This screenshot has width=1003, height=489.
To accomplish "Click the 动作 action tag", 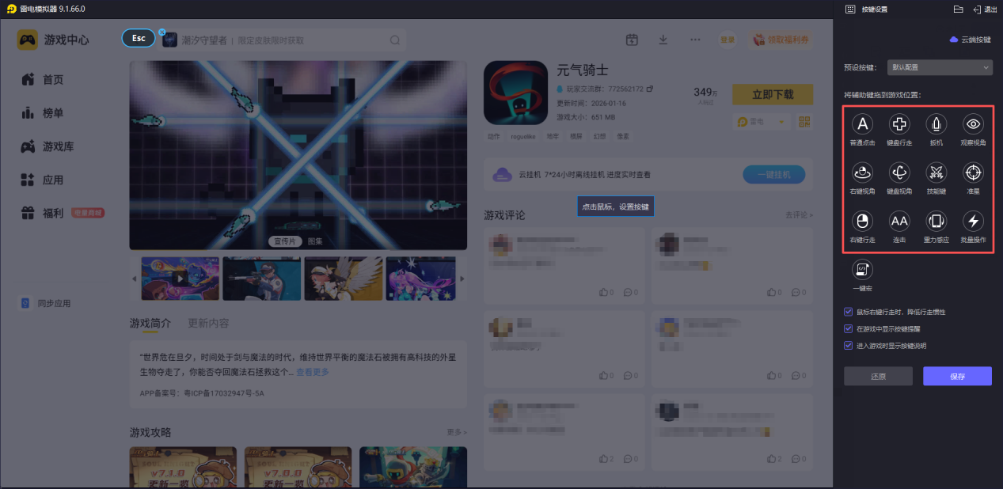I will click(494, 136).
